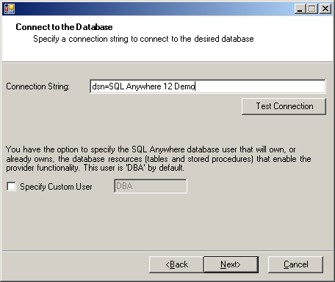
Task: Focus the Connection String input field
Action: pyautogui.click(x=208, y=86)
